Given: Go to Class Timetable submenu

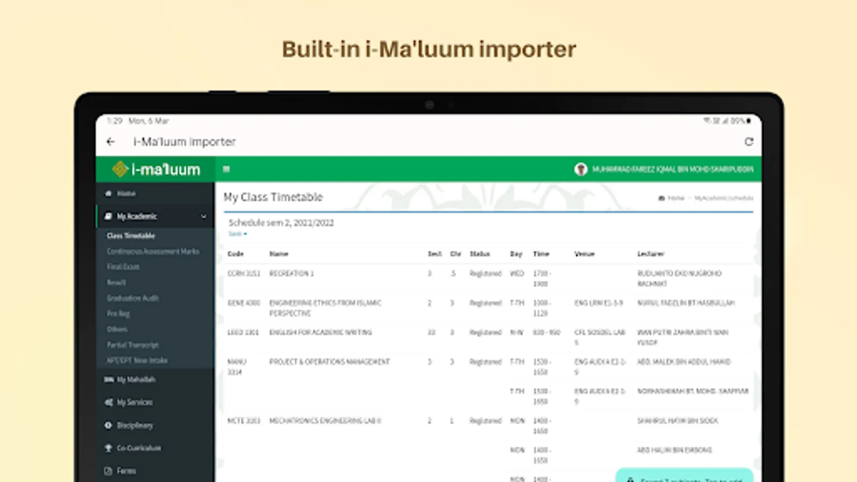Looking at the screenshot, I should pos(131,236).
